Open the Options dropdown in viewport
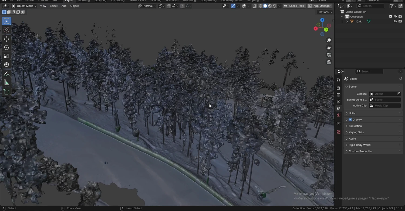 tap(325, 12)
